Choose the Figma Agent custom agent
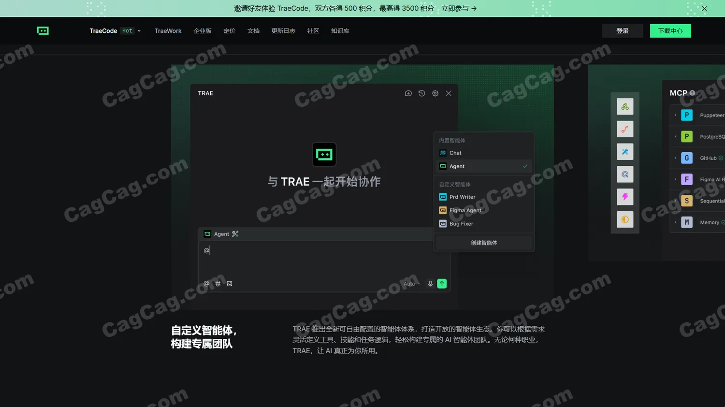Image resolution: width=725 pixels, height=407 pixels. (484, 210)
